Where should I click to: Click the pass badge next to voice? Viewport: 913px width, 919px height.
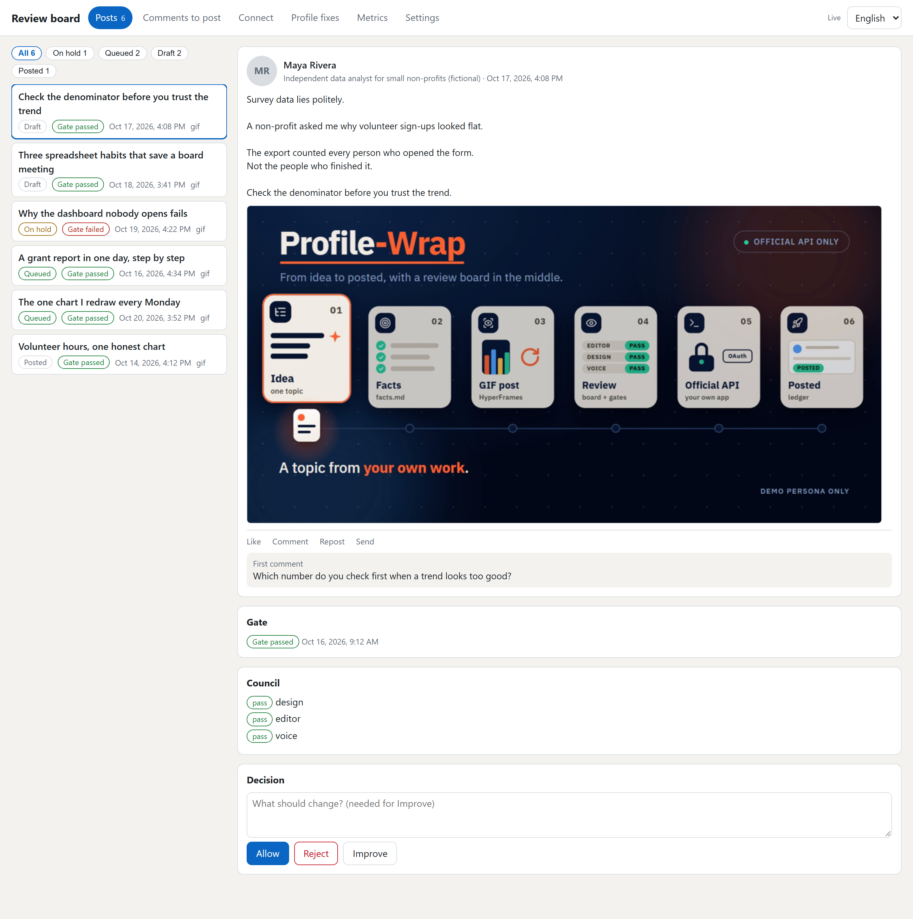259,736
